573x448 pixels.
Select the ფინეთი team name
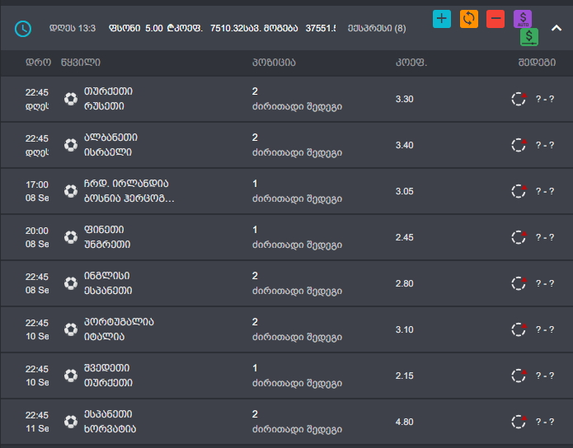tap(104, 230)
